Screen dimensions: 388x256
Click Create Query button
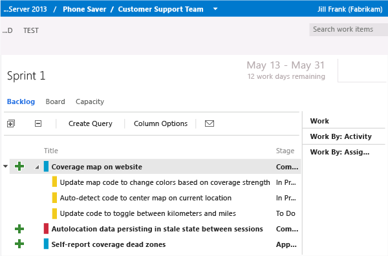pyautogui.click(x=91, y=123)
